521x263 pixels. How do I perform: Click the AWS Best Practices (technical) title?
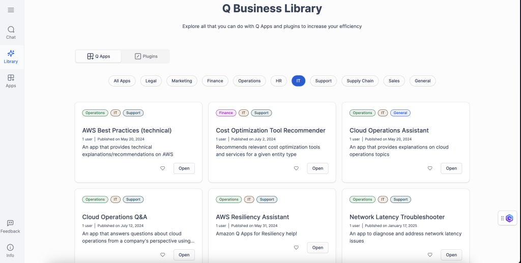[127, 131]
